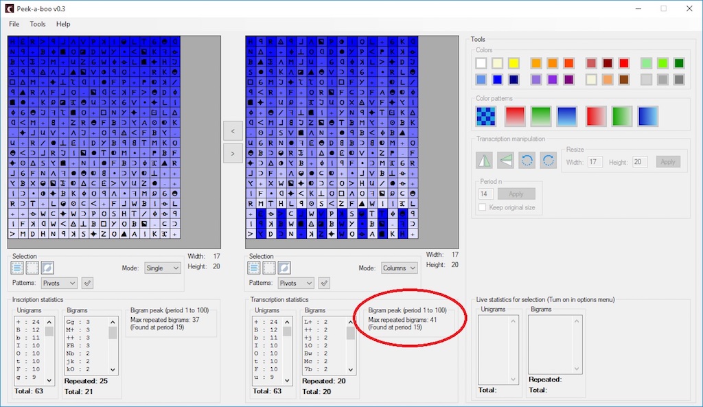
Task: Rotate transcription counter-clockwise
Action: (x=527, y=161)
